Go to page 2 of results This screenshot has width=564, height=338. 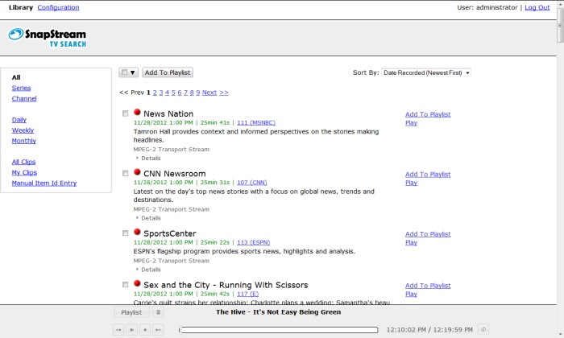coord(155,93)
